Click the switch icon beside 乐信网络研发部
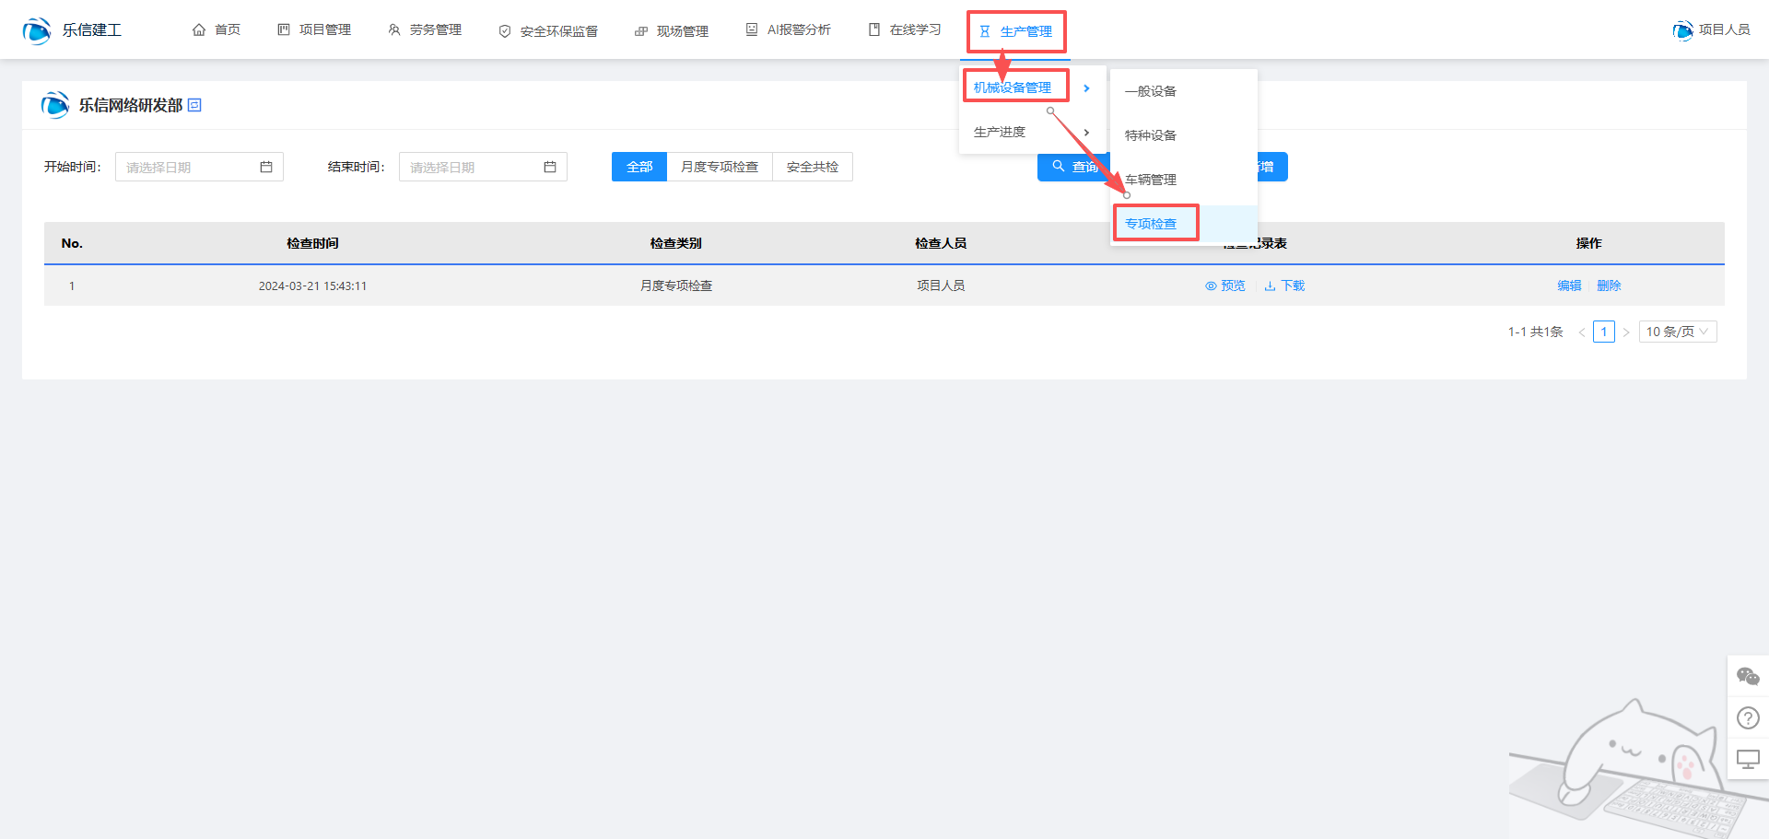 click(x=194, y=105)
